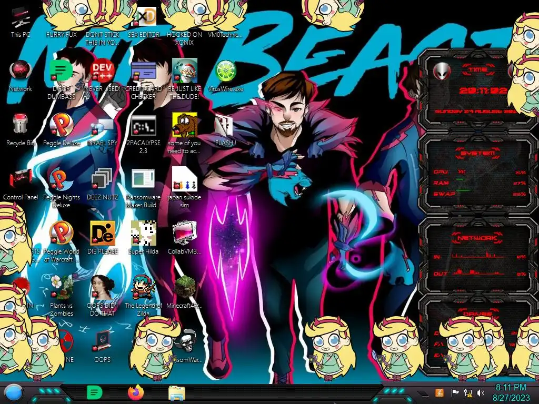The width and height of the screenshot is (539, 404).
Task: Click the orange tray application icon
Action: (440, 392)
